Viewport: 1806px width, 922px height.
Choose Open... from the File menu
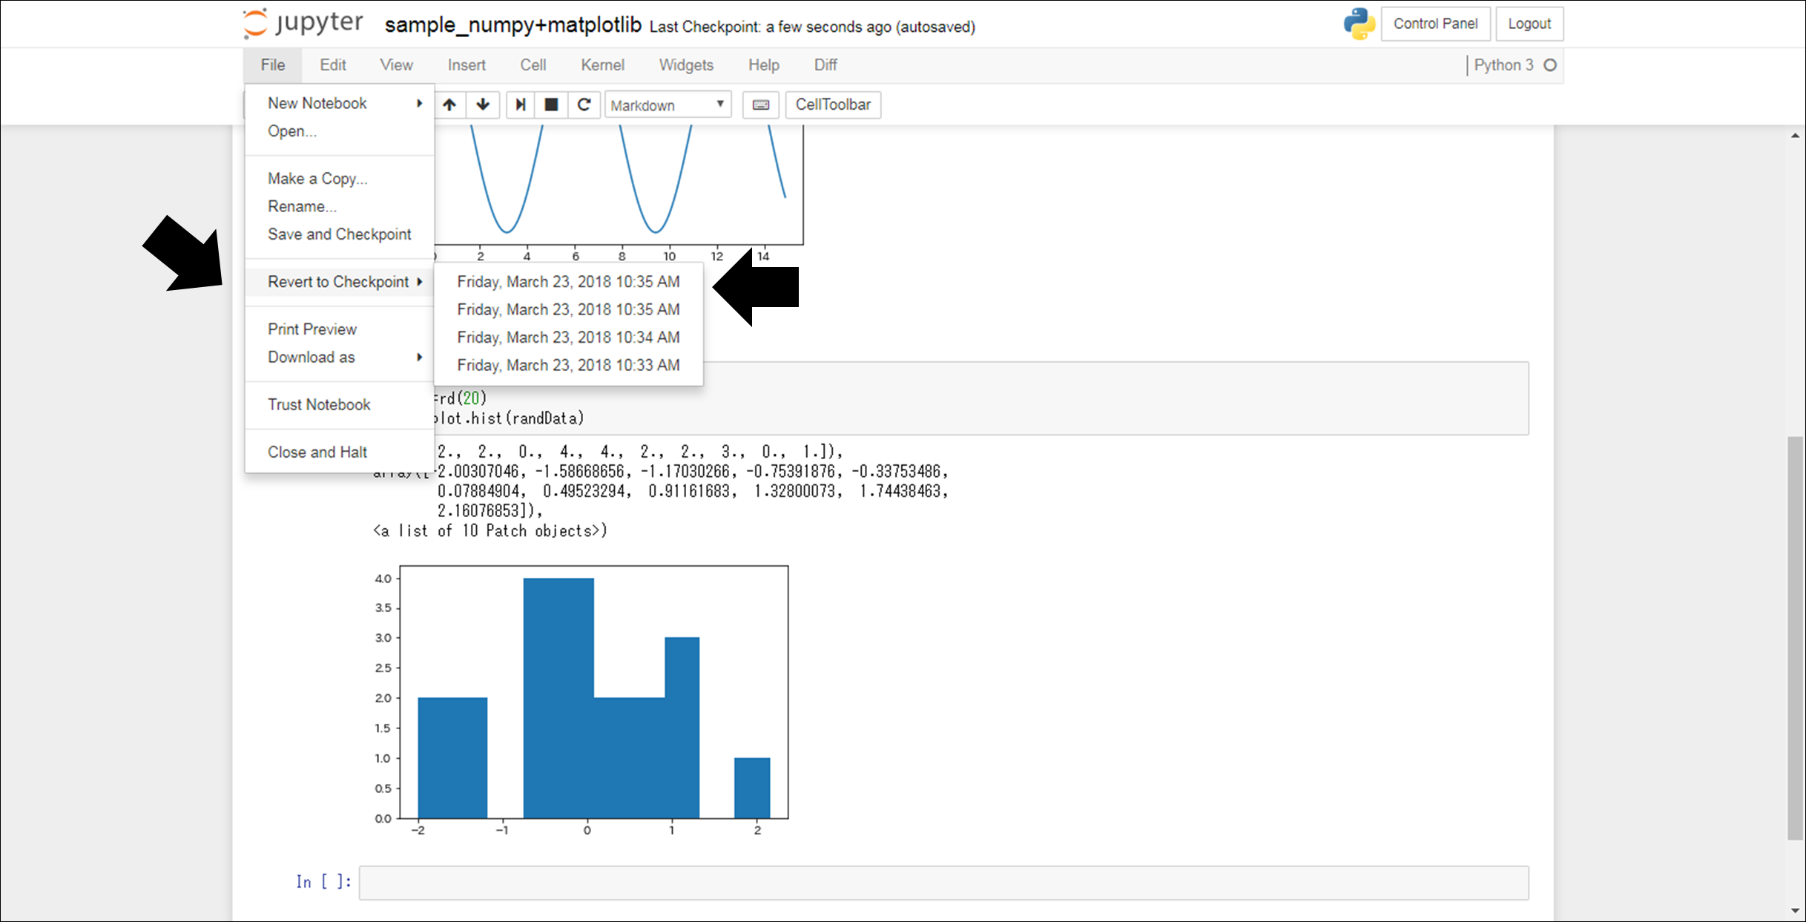point(340,131)
